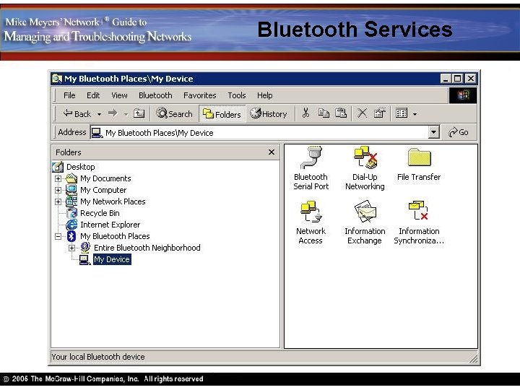Screen dimensions: 520x390
Task: Click the Properties toolbar icon
Action: click(x=380, y=113)
